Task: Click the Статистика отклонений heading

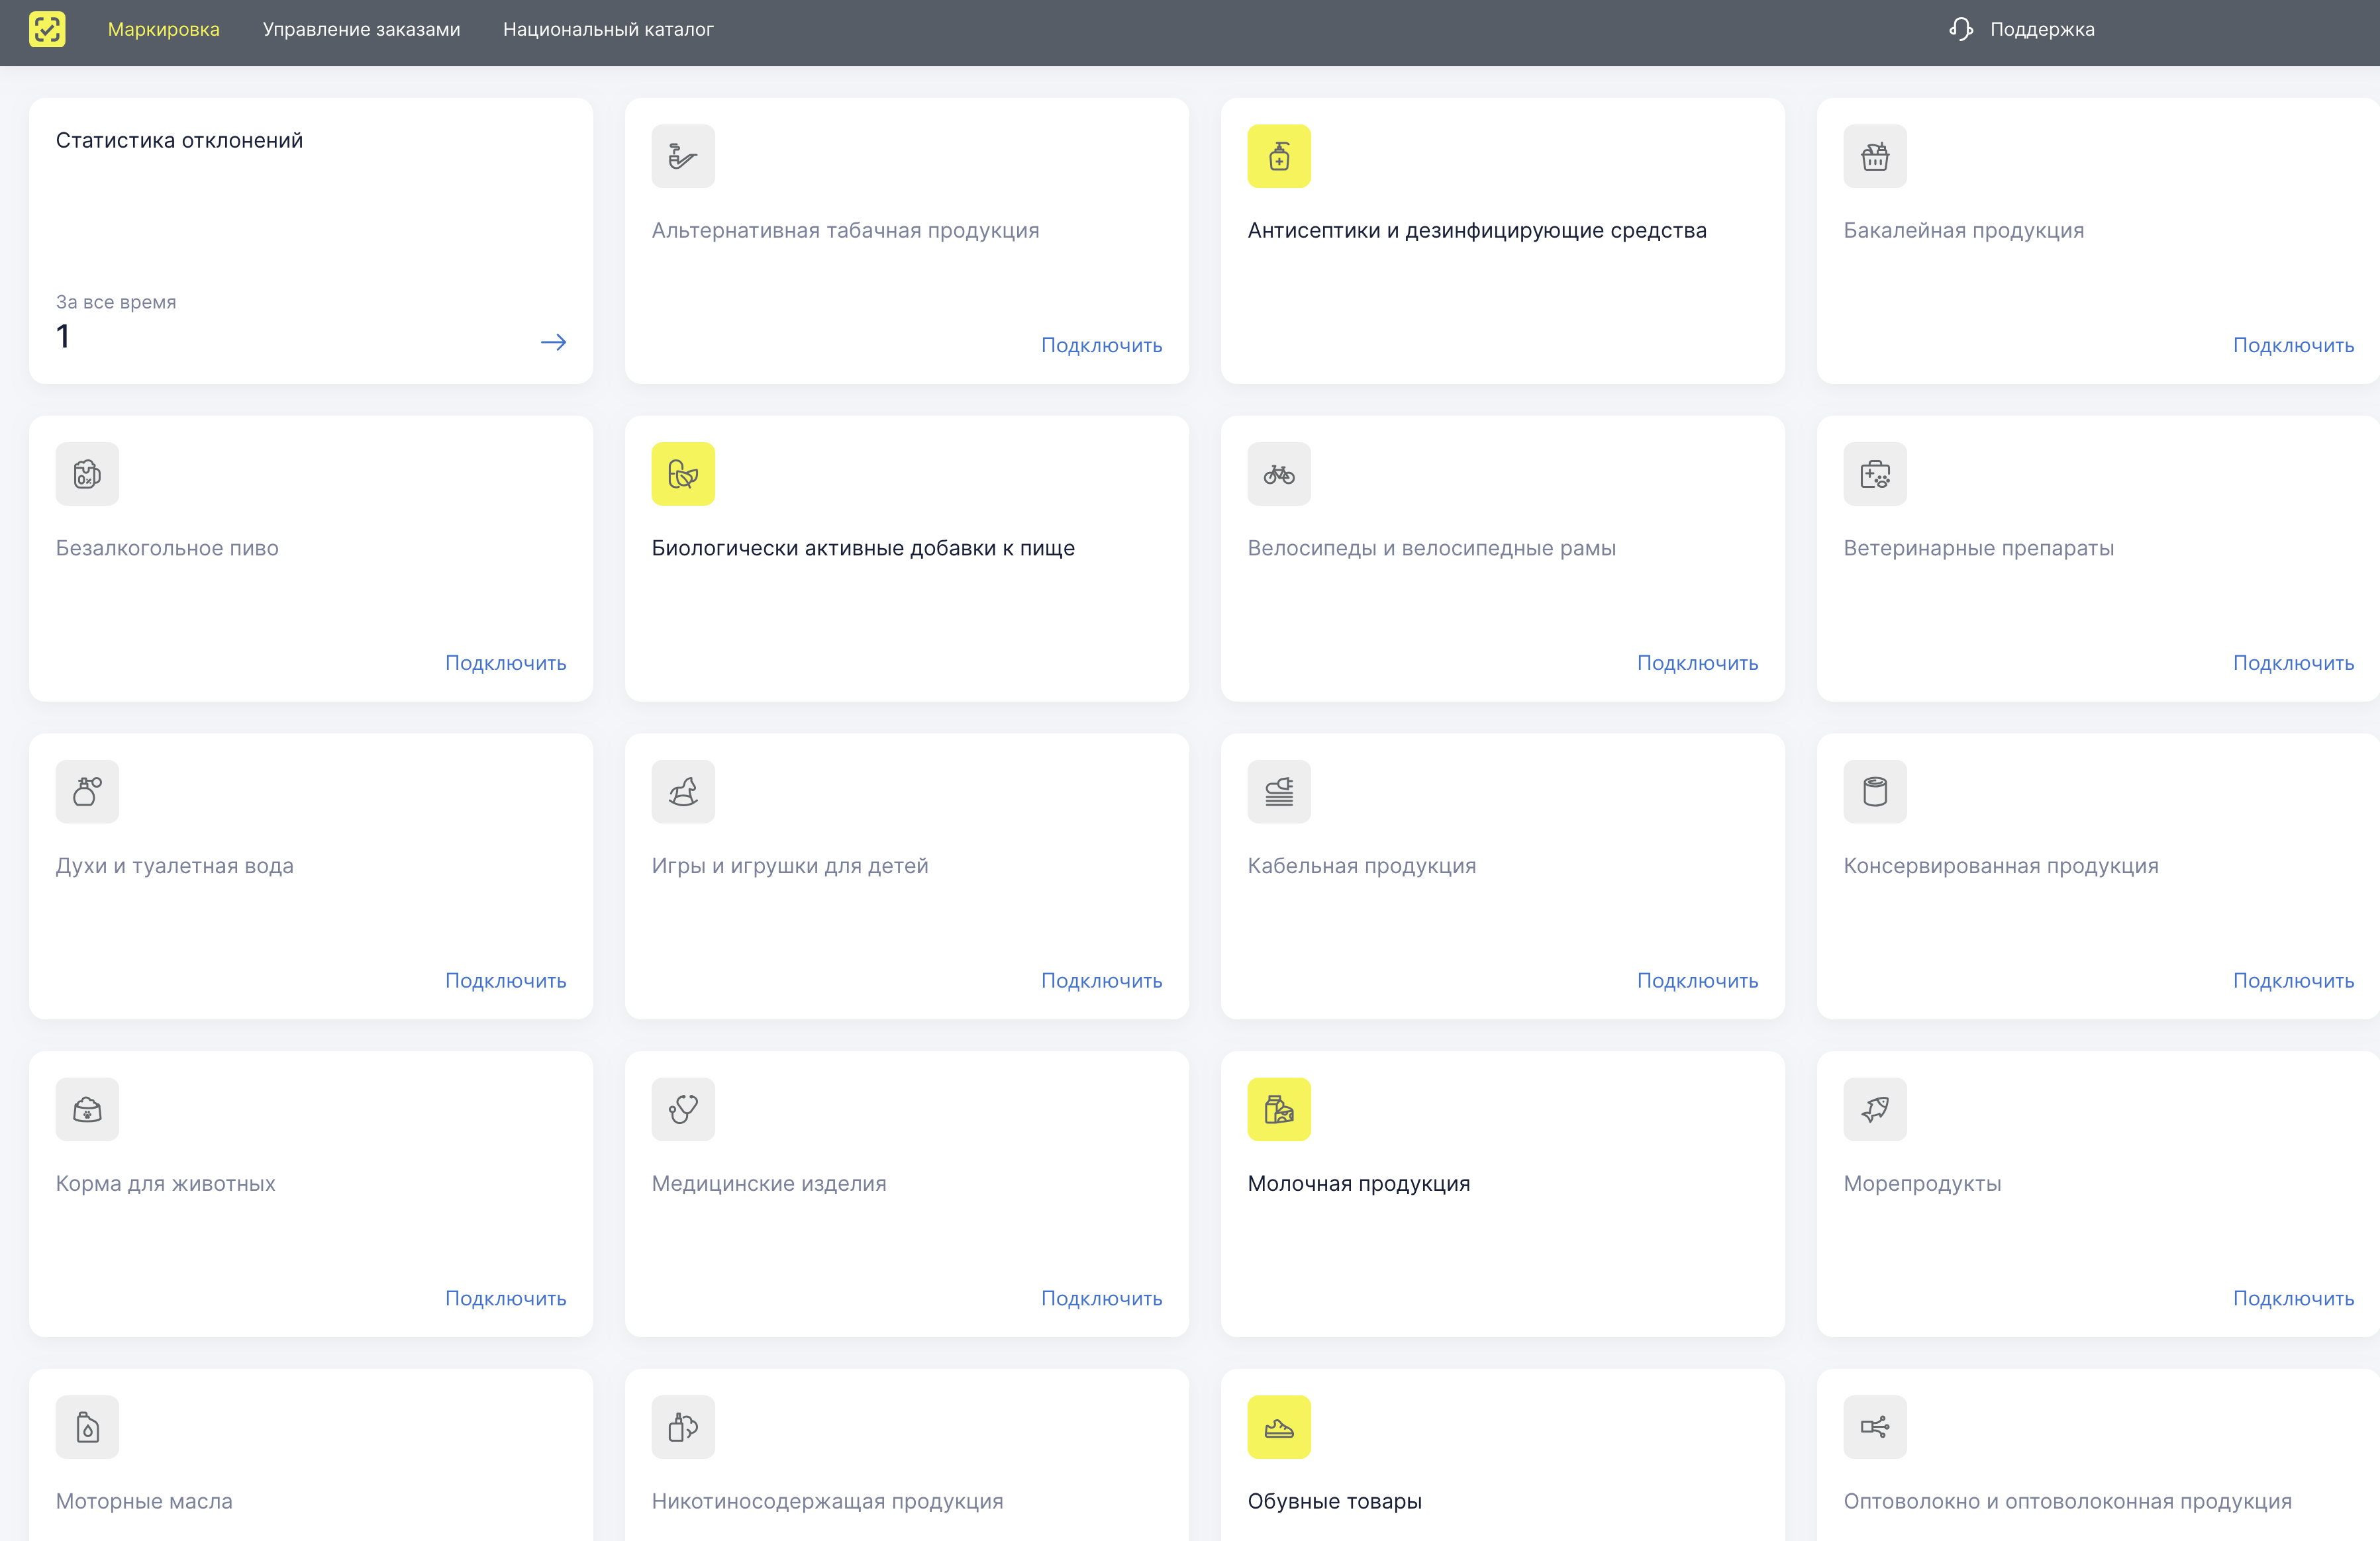Action: coord(179,141)
